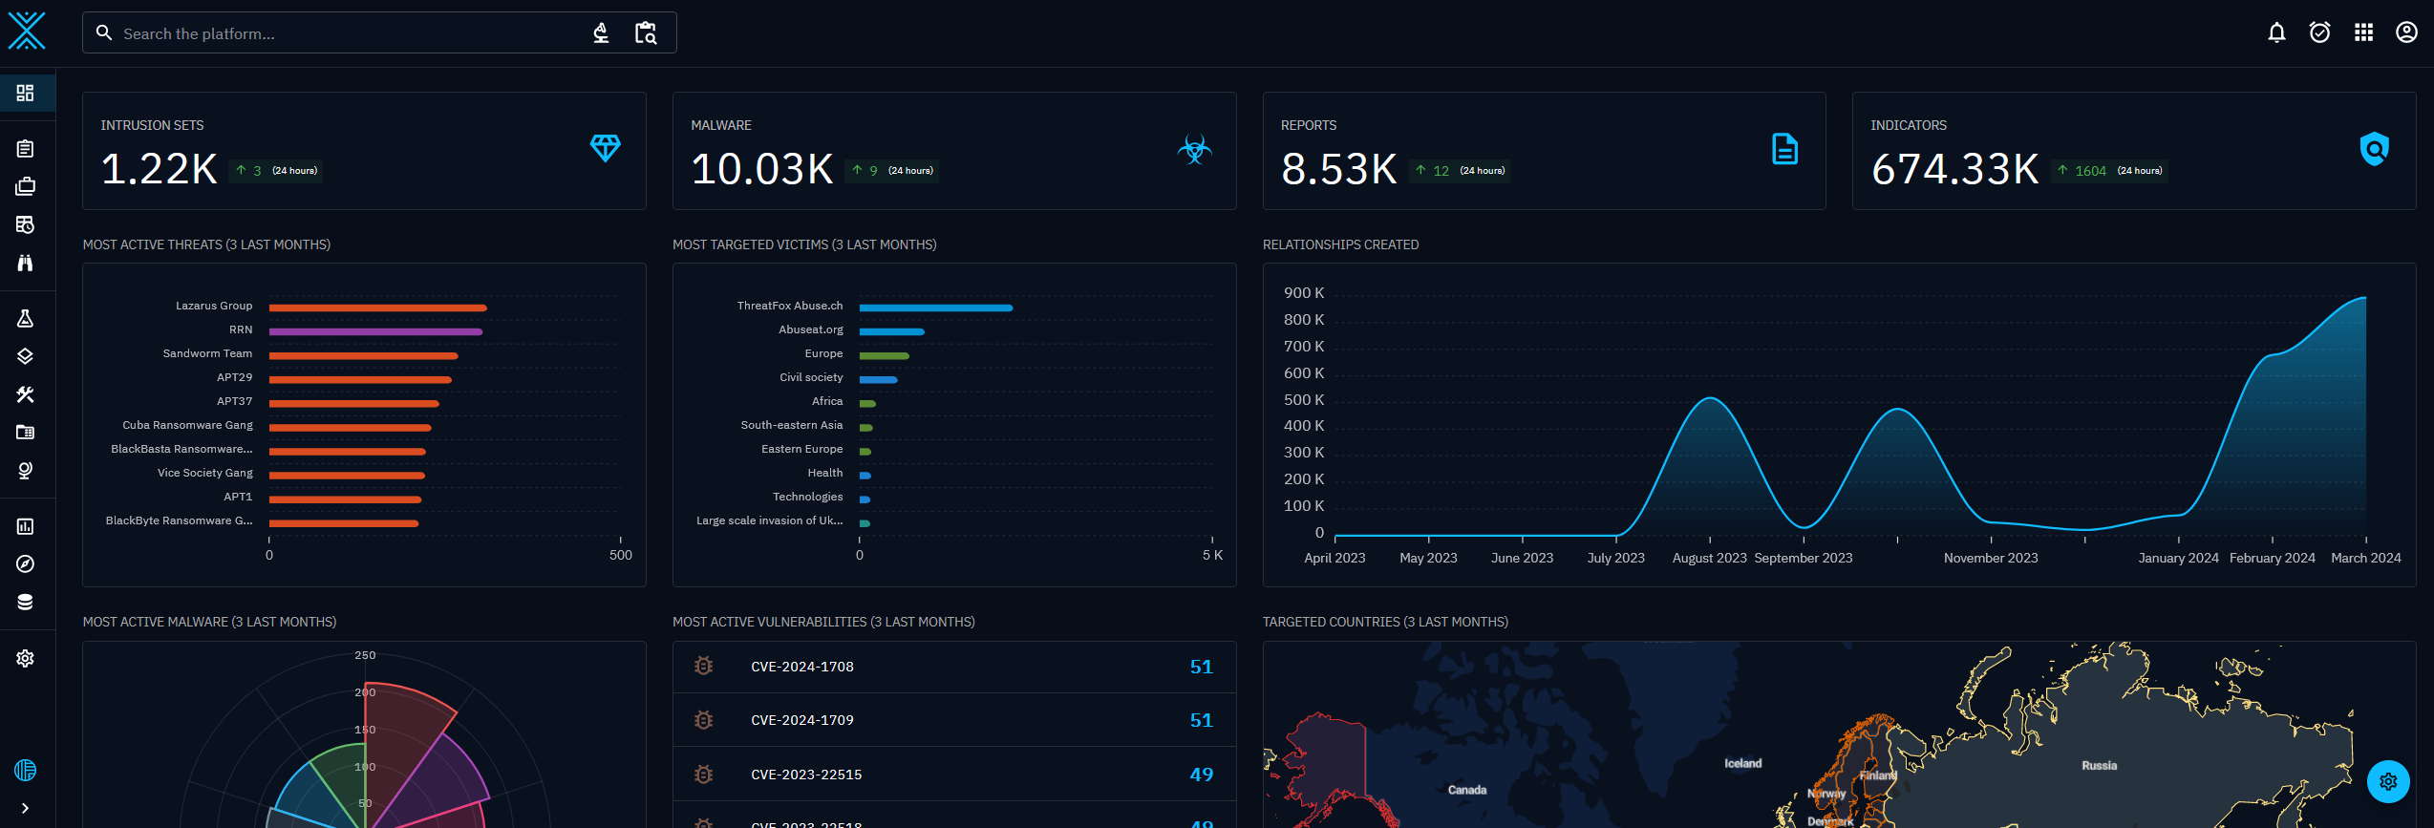Select the Analyses sidebar menu item
The image size is (2434, 828).
(26, 149)
